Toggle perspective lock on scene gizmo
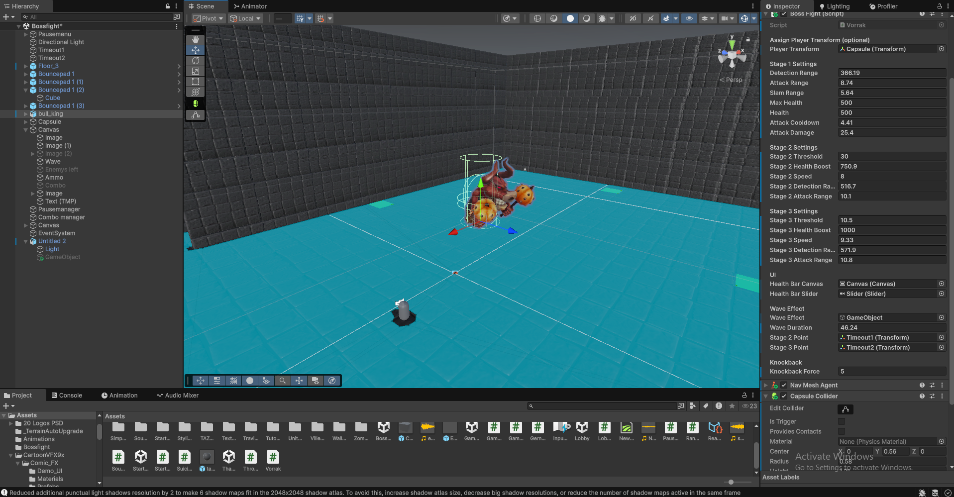Screen dimensions: 954x497 (747, 39)
